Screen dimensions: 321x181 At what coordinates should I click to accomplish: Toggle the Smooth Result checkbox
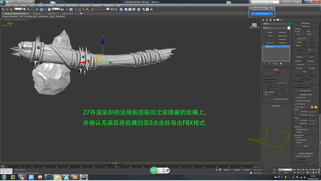[295, 98]
